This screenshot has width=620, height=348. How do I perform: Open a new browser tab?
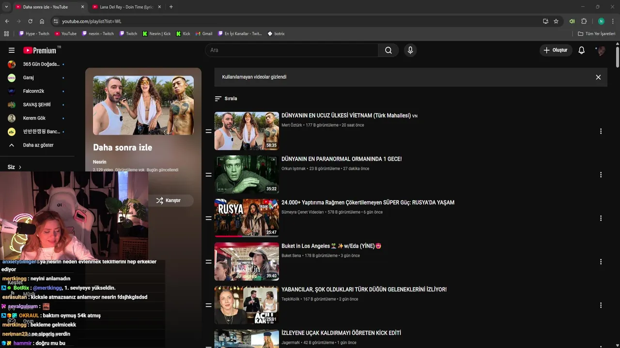[171, 7]
